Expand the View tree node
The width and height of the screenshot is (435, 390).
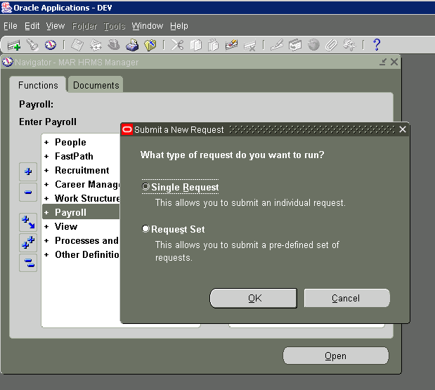tap(46, 226)
